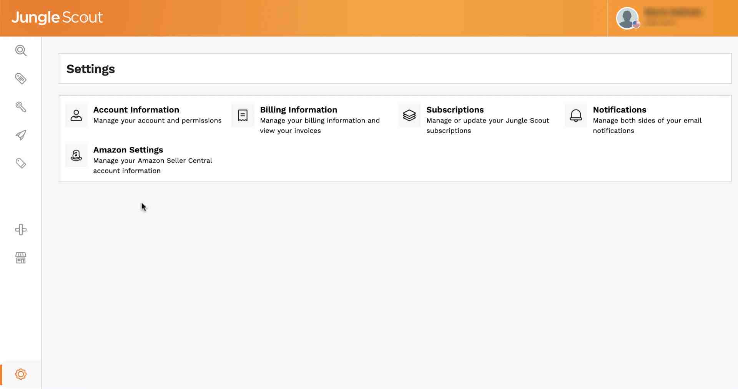This screenshot has width=738, height=389.
Task: Open Subscriptions settings link
Action: pyautogui.click(x=455, y=110)
